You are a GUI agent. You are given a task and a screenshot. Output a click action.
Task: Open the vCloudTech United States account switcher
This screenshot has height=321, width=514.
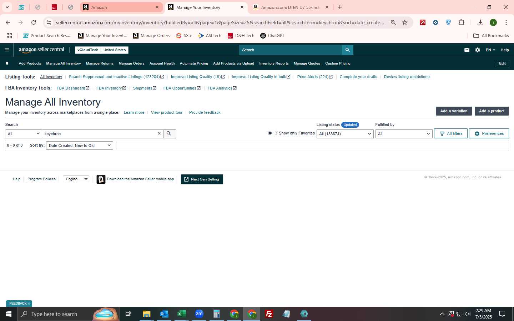(102, 50)
